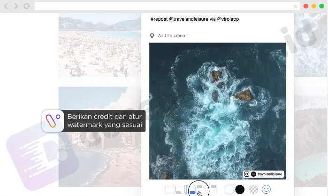Click the browser address bar

tap(164, 6)
